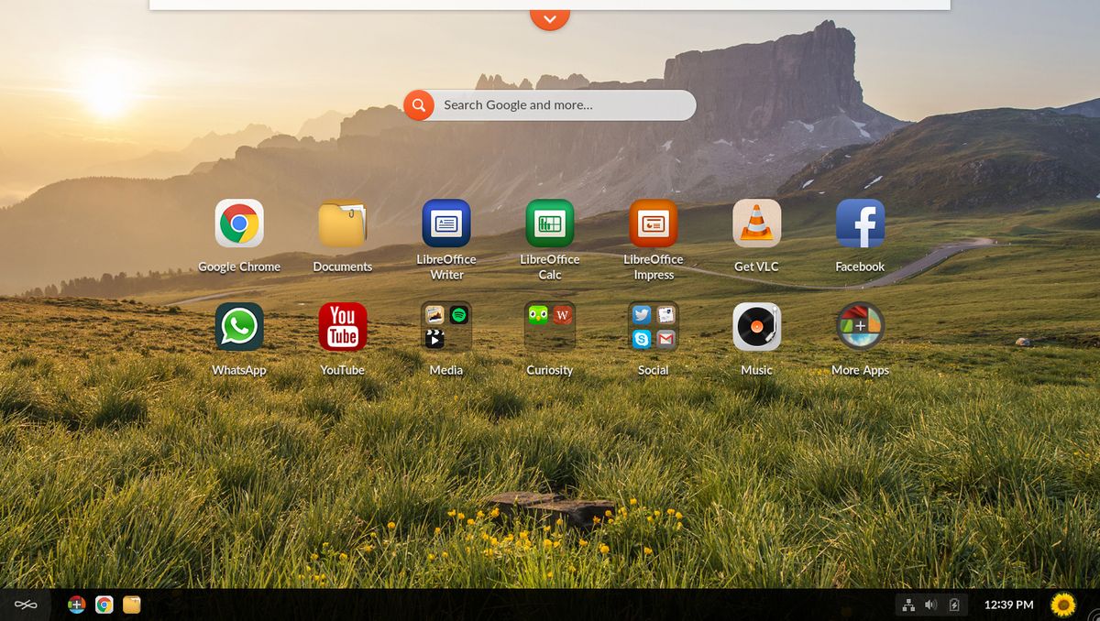Start LibreOffice Impress

pyautogui.click(x=653, y=223)
